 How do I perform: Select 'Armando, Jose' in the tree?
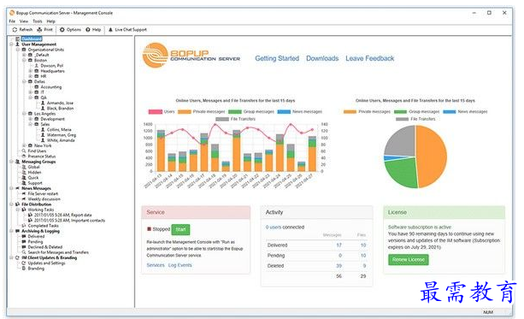pyautogui.click(x=60, y=103)
